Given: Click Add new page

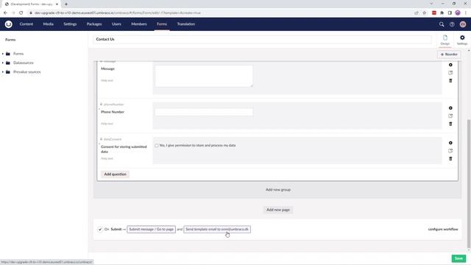Looking at the screenshot, I should click(x=278, y=210).
